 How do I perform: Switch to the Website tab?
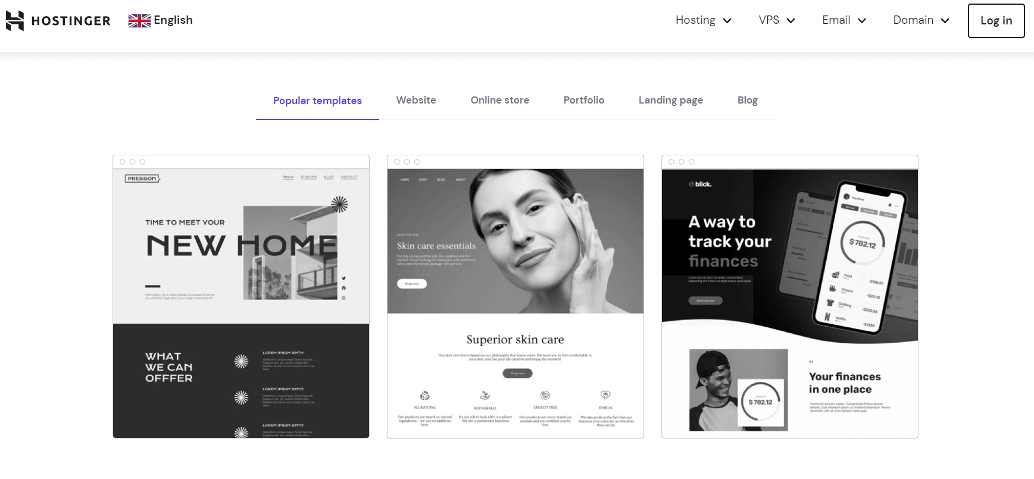(x=416, y=100)
